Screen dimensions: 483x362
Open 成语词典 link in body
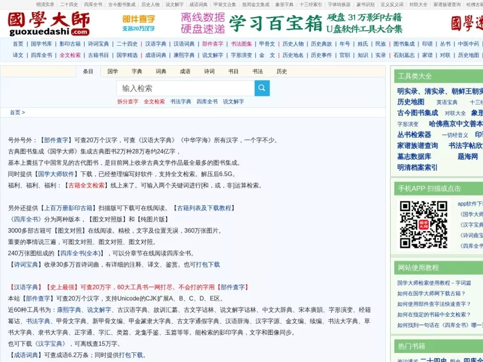pyautogui.click(x=25, y=355)
